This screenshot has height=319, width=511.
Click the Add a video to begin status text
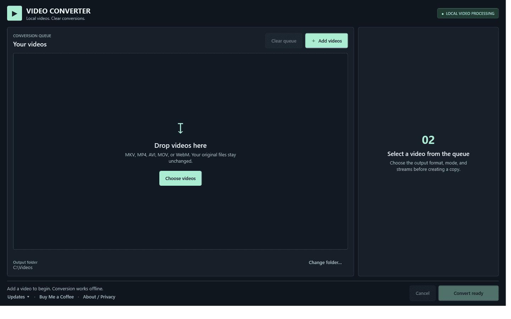click(55, 289)
